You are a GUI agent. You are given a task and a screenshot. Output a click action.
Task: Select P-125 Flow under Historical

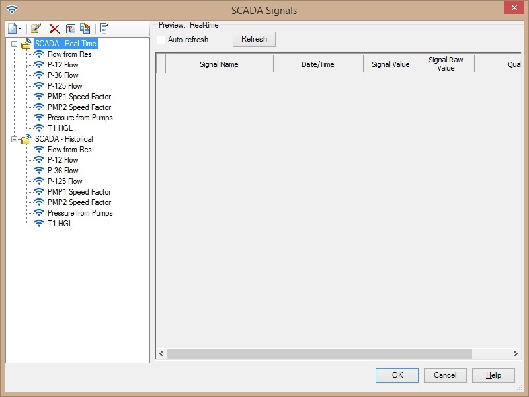(65, 181)
